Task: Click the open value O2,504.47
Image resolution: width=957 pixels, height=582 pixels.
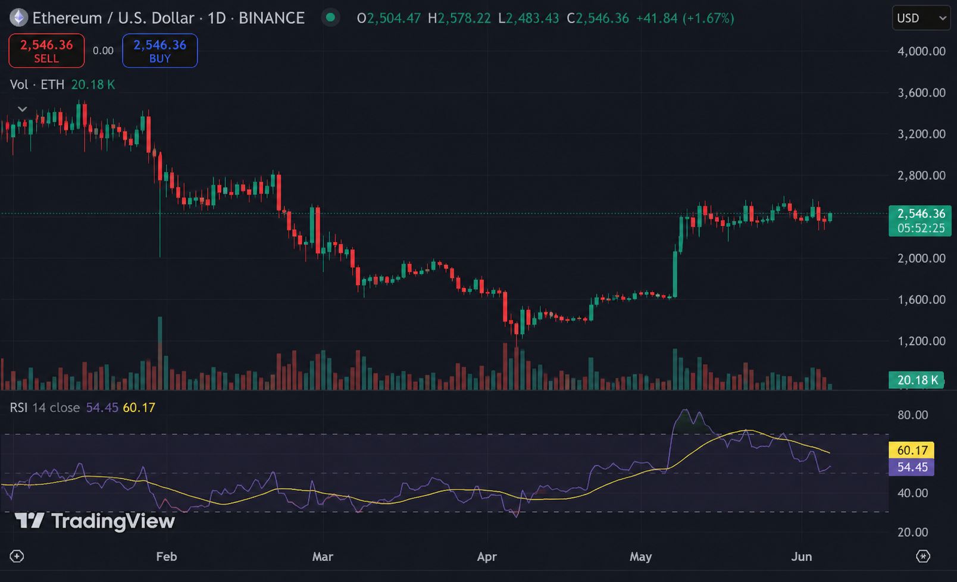Action: tap(389, 18)
